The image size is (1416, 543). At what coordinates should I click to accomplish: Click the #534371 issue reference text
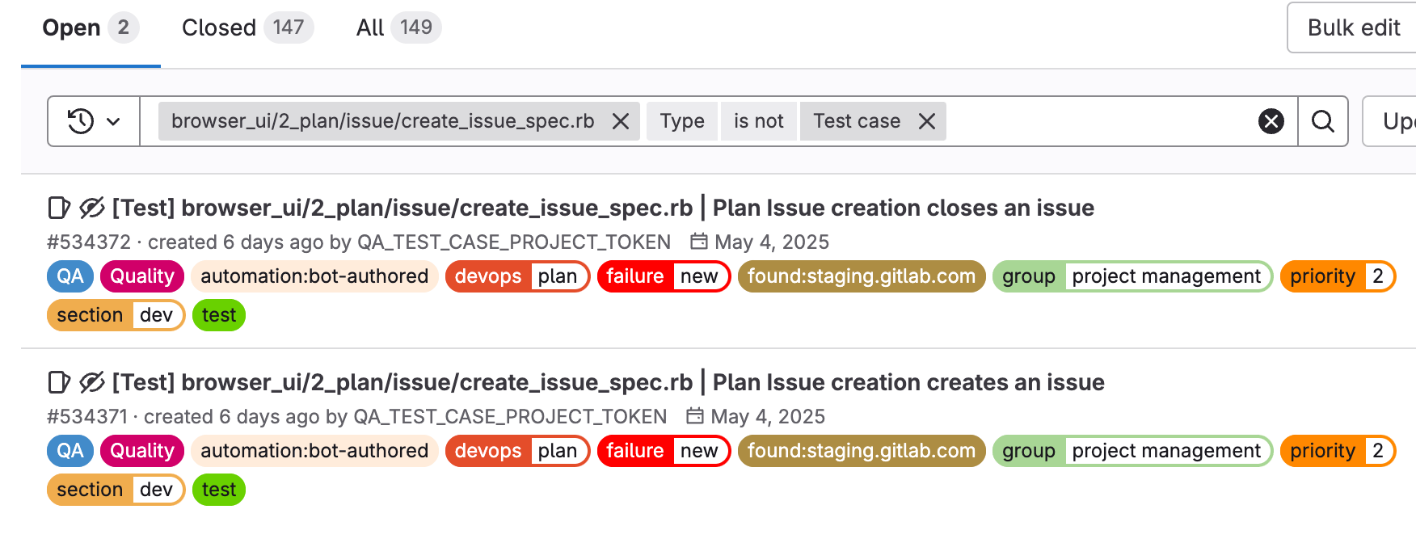tap(87, 417)
